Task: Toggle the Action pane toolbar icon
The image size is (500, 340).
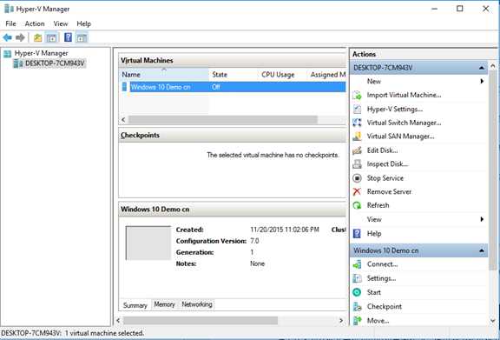Action: [x=82, y=37]
